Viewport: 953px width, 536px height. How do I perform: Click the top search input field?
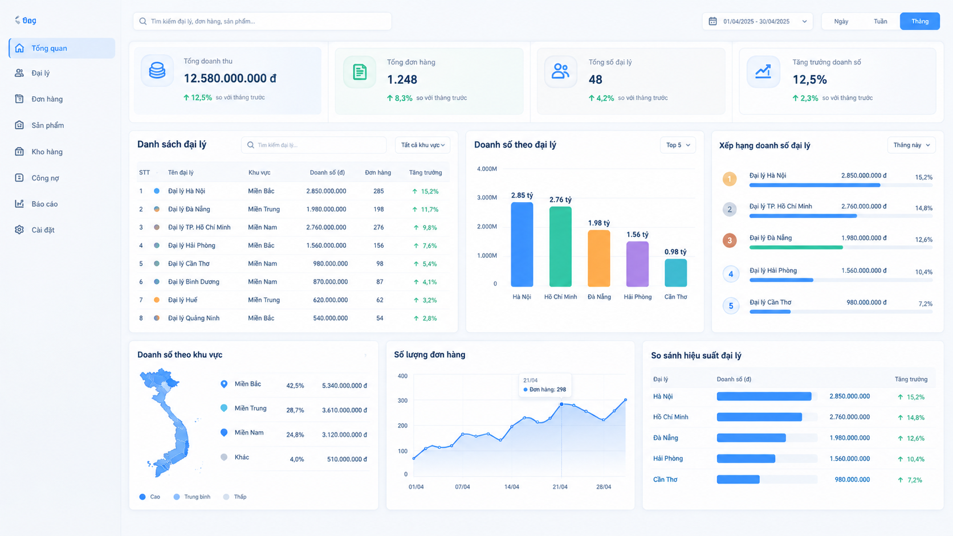click(x=262, y=21)
